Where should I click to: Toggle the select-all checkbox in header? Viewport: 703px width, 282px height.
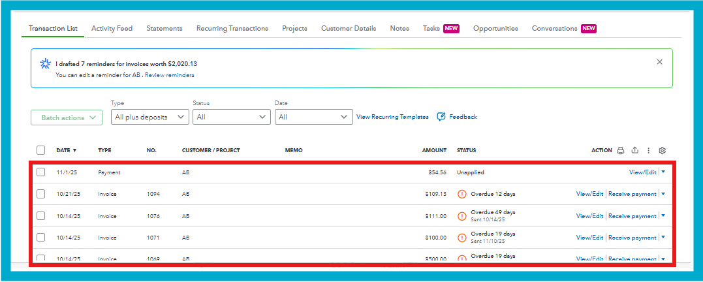41,150
